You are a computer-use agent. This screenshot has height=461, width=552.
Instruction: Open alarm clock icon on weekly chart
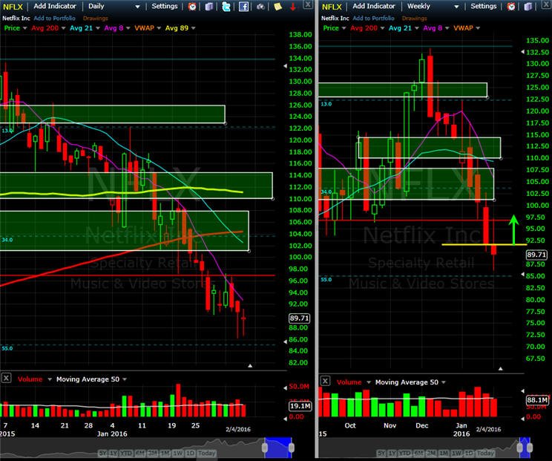coord(511,7)
